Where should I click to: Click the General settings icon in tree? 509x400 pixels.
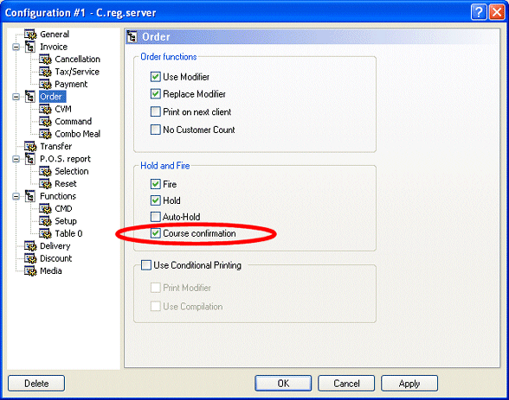[x=30, y=35]
